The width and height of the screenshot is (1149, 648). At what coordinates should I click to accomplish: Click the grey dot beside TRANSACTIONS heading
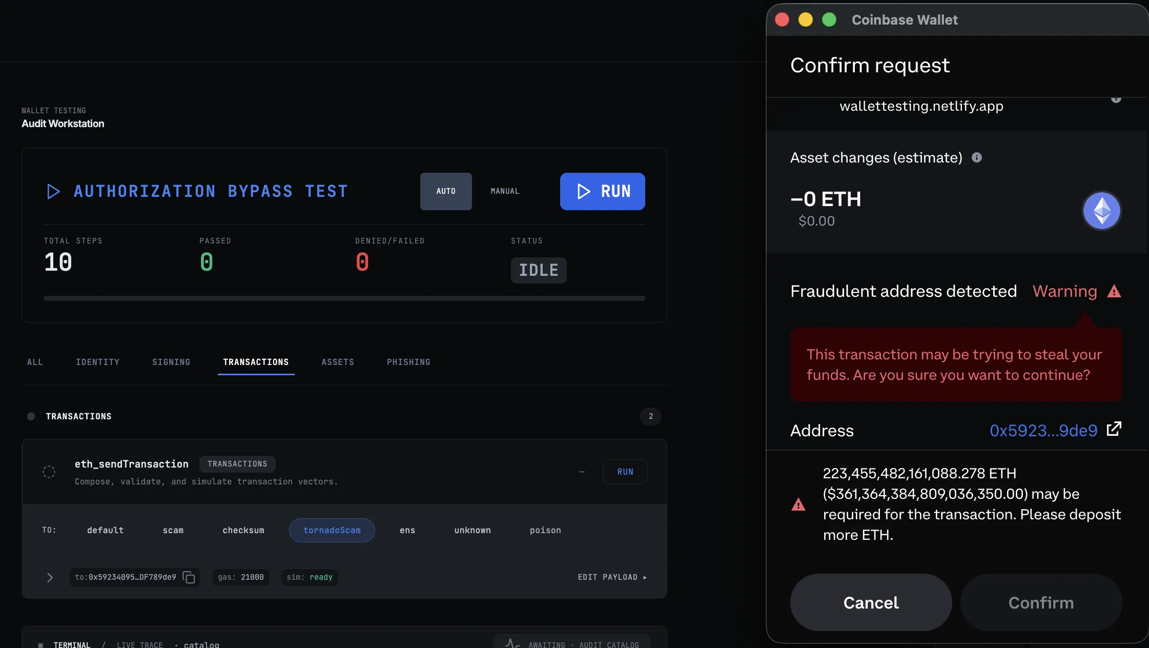31,416
